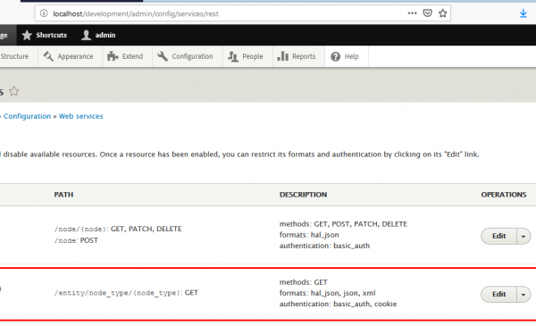Follow the Configuration breadcrumb link
Image resolution: width=536 pixels, height=326 pixels.
coord(27,116)
